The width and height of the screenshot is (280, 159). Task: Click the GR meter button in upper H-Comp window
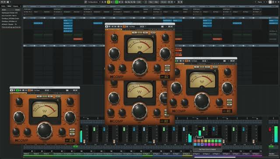click(140, 32)
